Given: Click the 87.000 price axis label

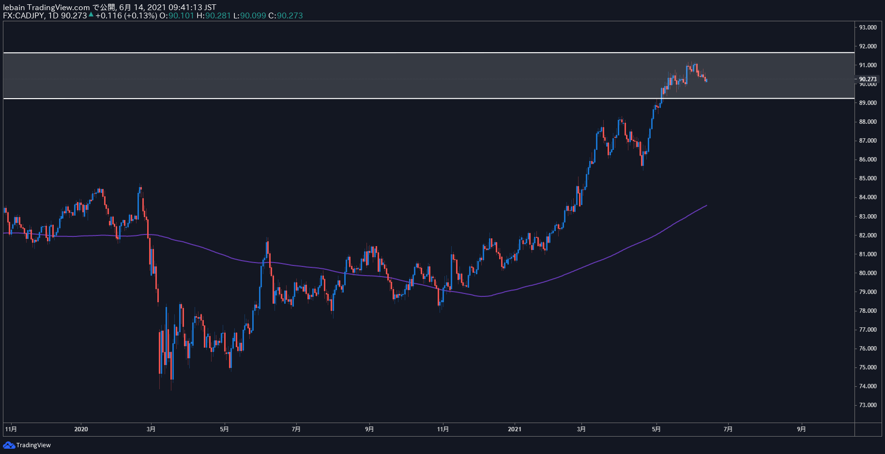Looking at the screenshot, I should point(868,141).
